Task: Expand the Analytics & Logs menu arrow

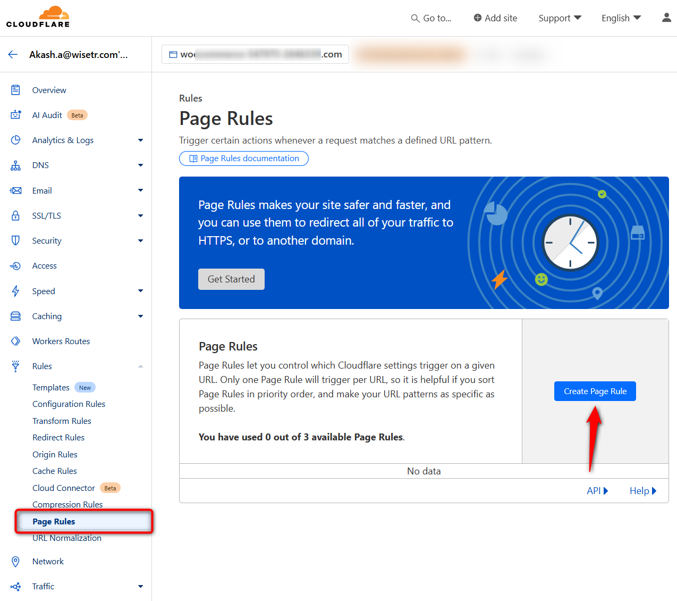Action: point(140,140)
